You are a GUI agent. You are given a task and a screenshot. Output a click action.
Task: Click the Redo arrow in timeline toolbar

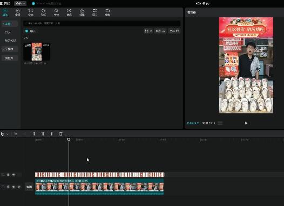[25, 134]
